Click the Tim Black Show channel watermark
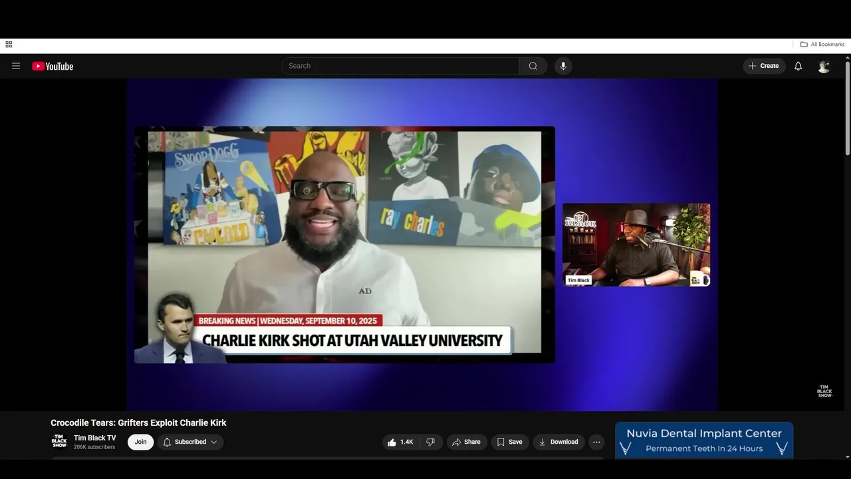The width and height of the screenshot is (851, 479). click(824, 391)
